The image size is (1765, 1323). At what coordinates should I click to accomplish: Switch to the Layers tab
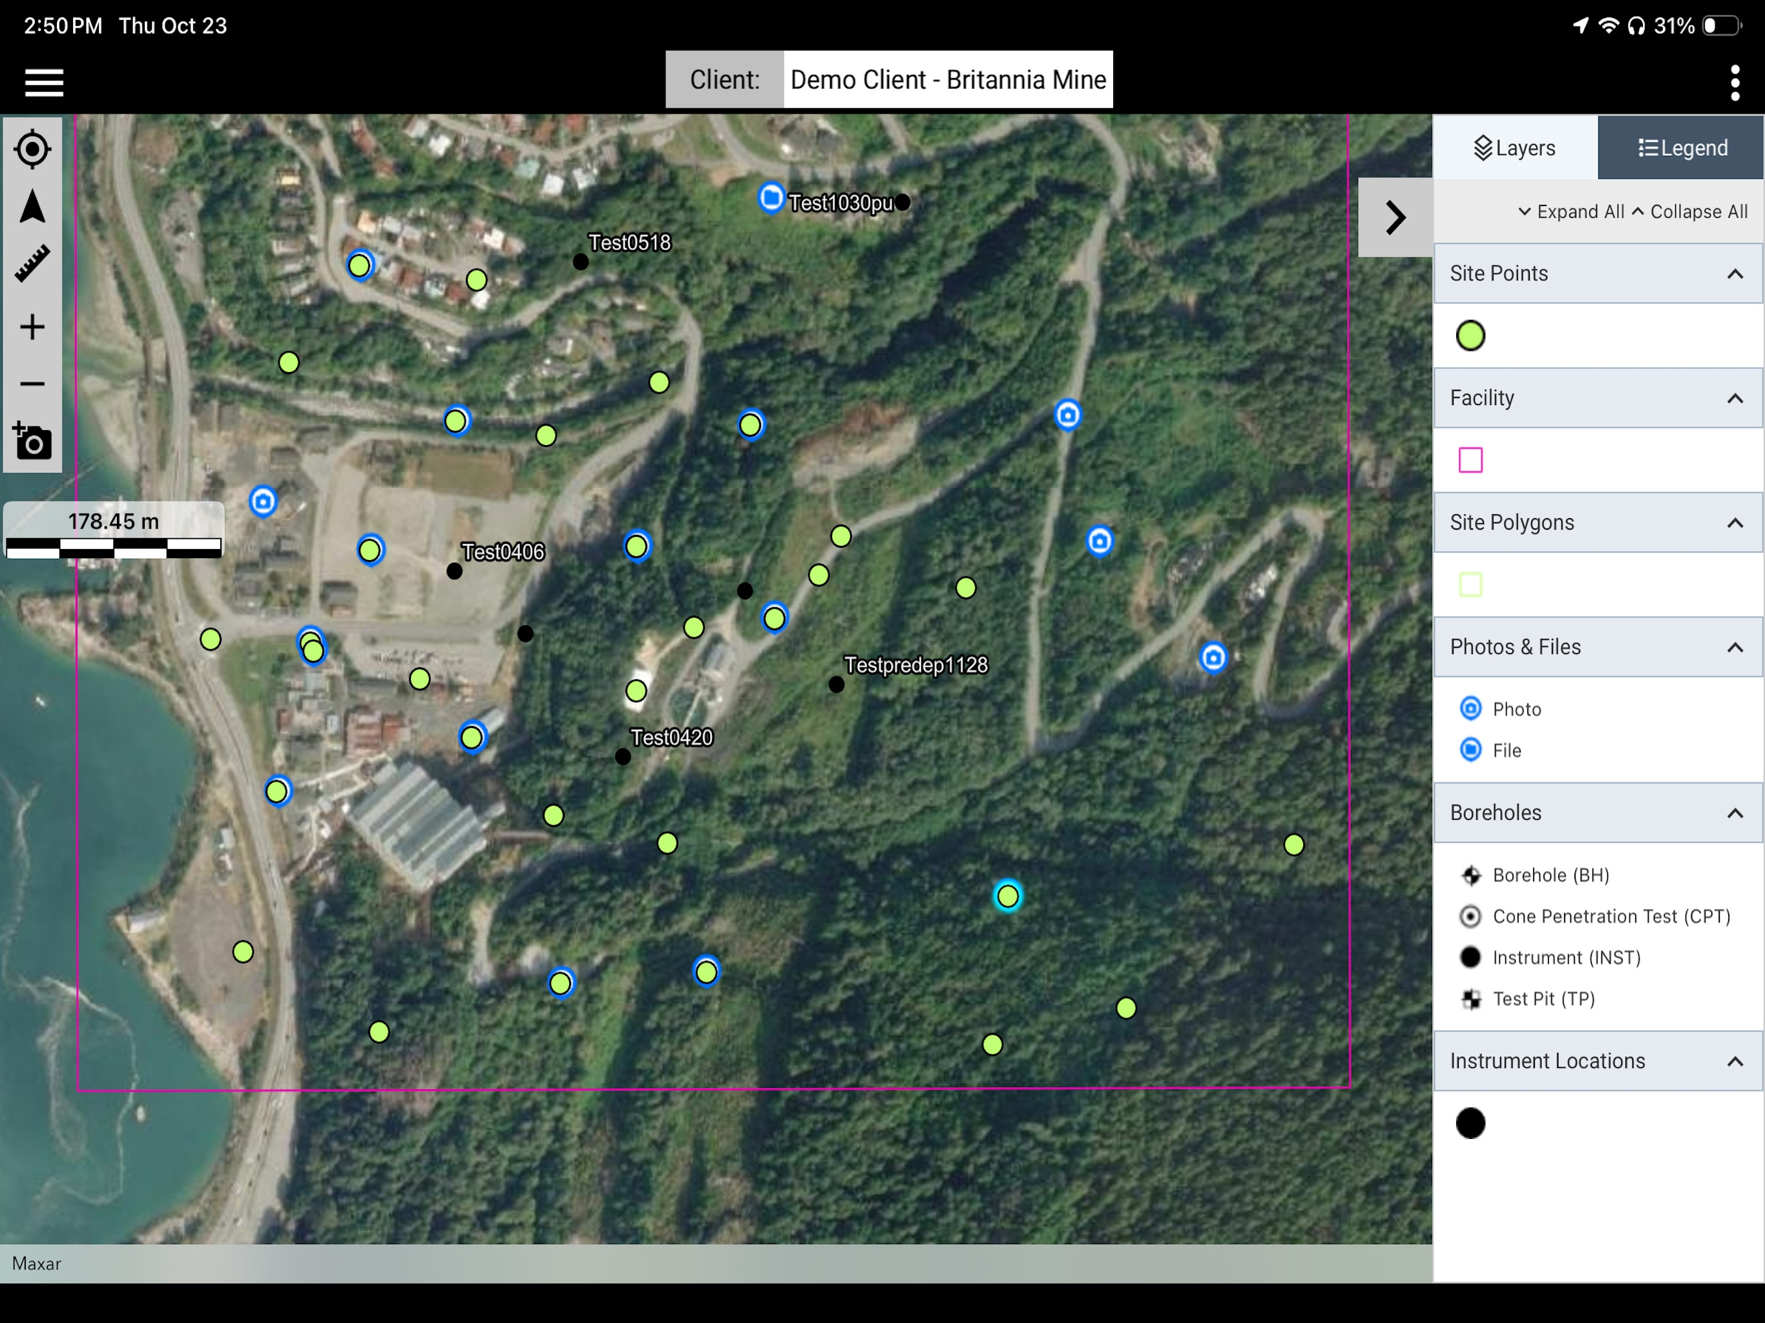point(1514,148)
